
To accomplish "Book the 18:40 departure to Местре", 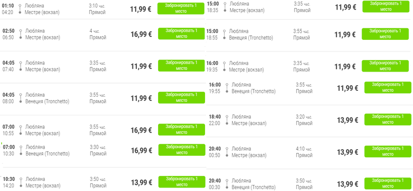I will click(388, 119).
